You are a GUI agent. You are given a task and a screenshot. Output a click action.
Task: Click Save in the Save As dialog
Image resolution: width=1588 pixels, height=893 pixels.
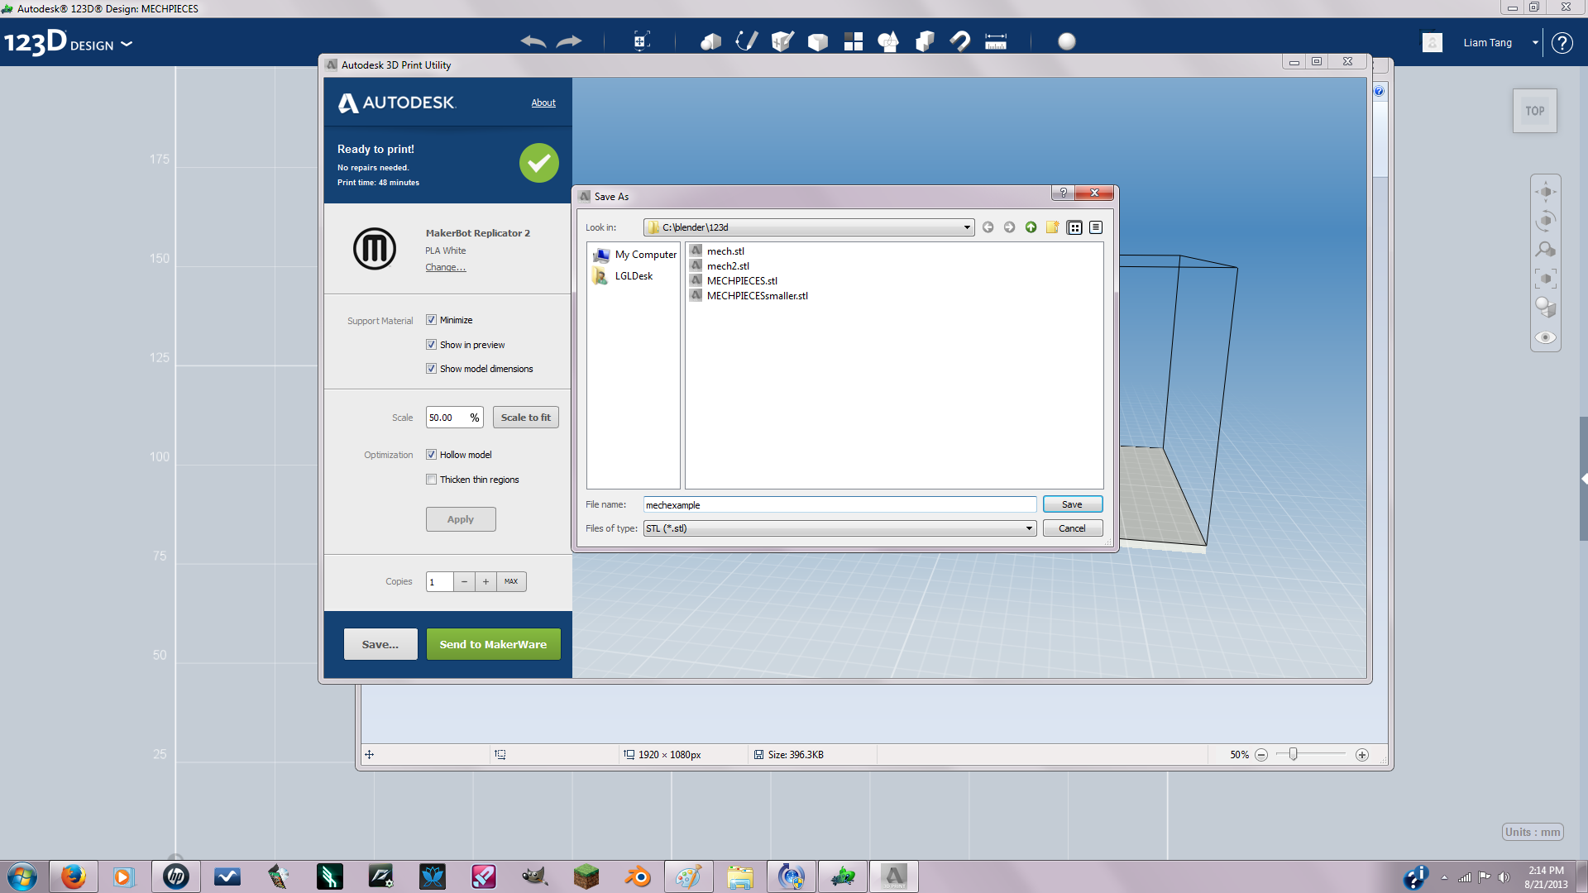click(1072, 504)
